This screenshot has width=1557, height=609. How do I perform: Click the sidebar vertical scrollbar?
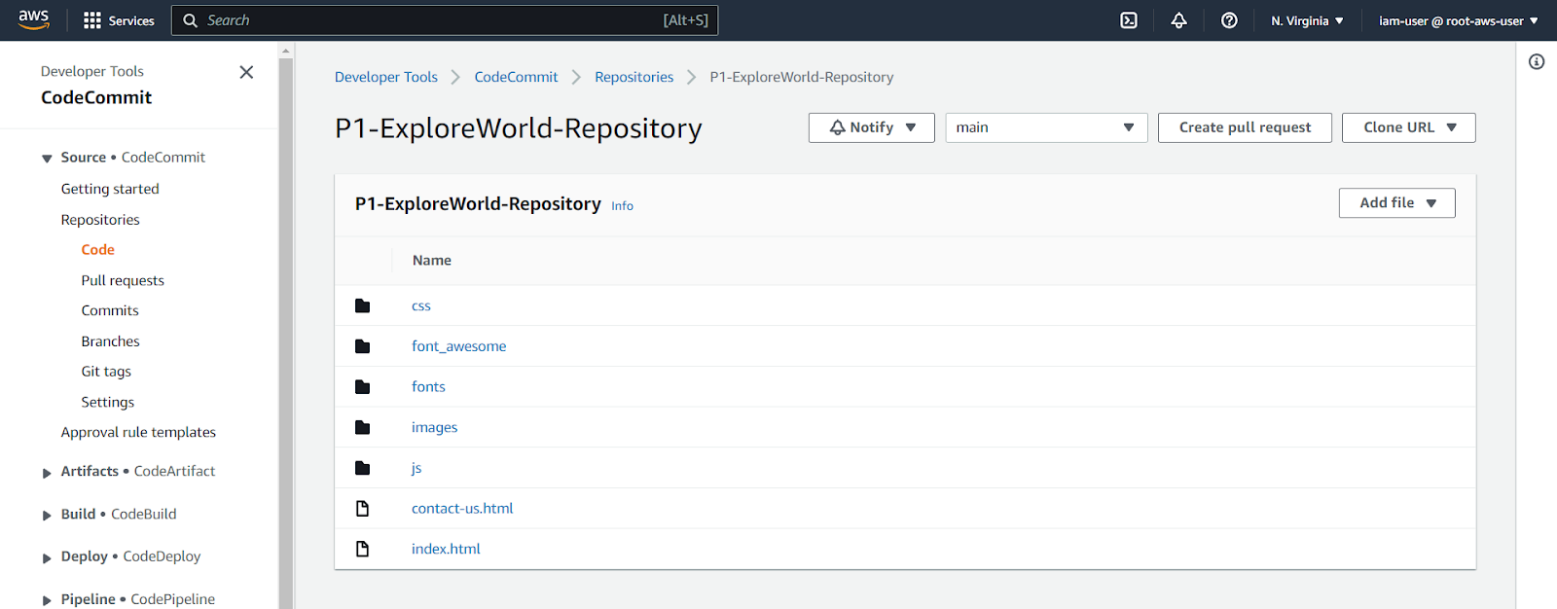285,331
